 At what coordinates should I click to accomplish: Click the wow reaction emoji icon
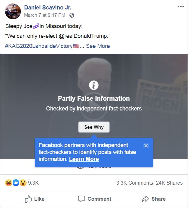click(x=23, y=183)
